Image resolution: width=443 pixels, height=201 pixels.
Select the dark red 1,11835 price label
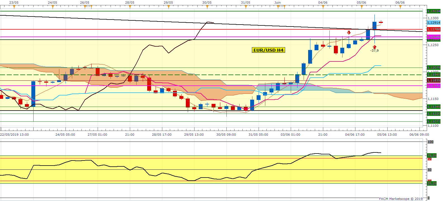coord(434,80)
